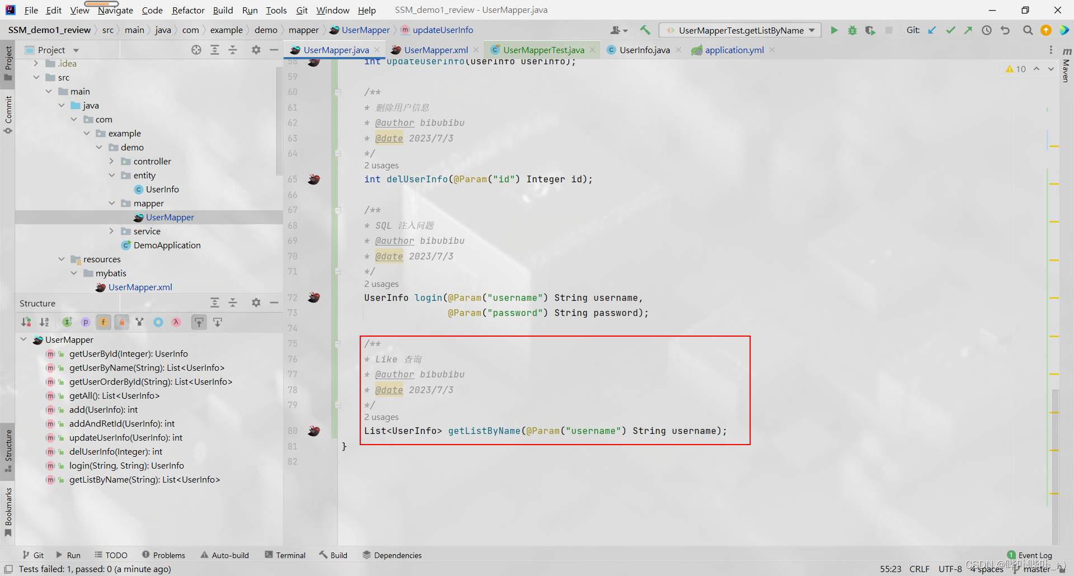Toggle autoscroll to source in Structure
Screen dimensions: 1074x576
coord(199,322)
